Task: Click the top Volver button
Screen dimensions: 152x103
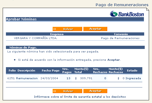Action: (x=67, y=29)
